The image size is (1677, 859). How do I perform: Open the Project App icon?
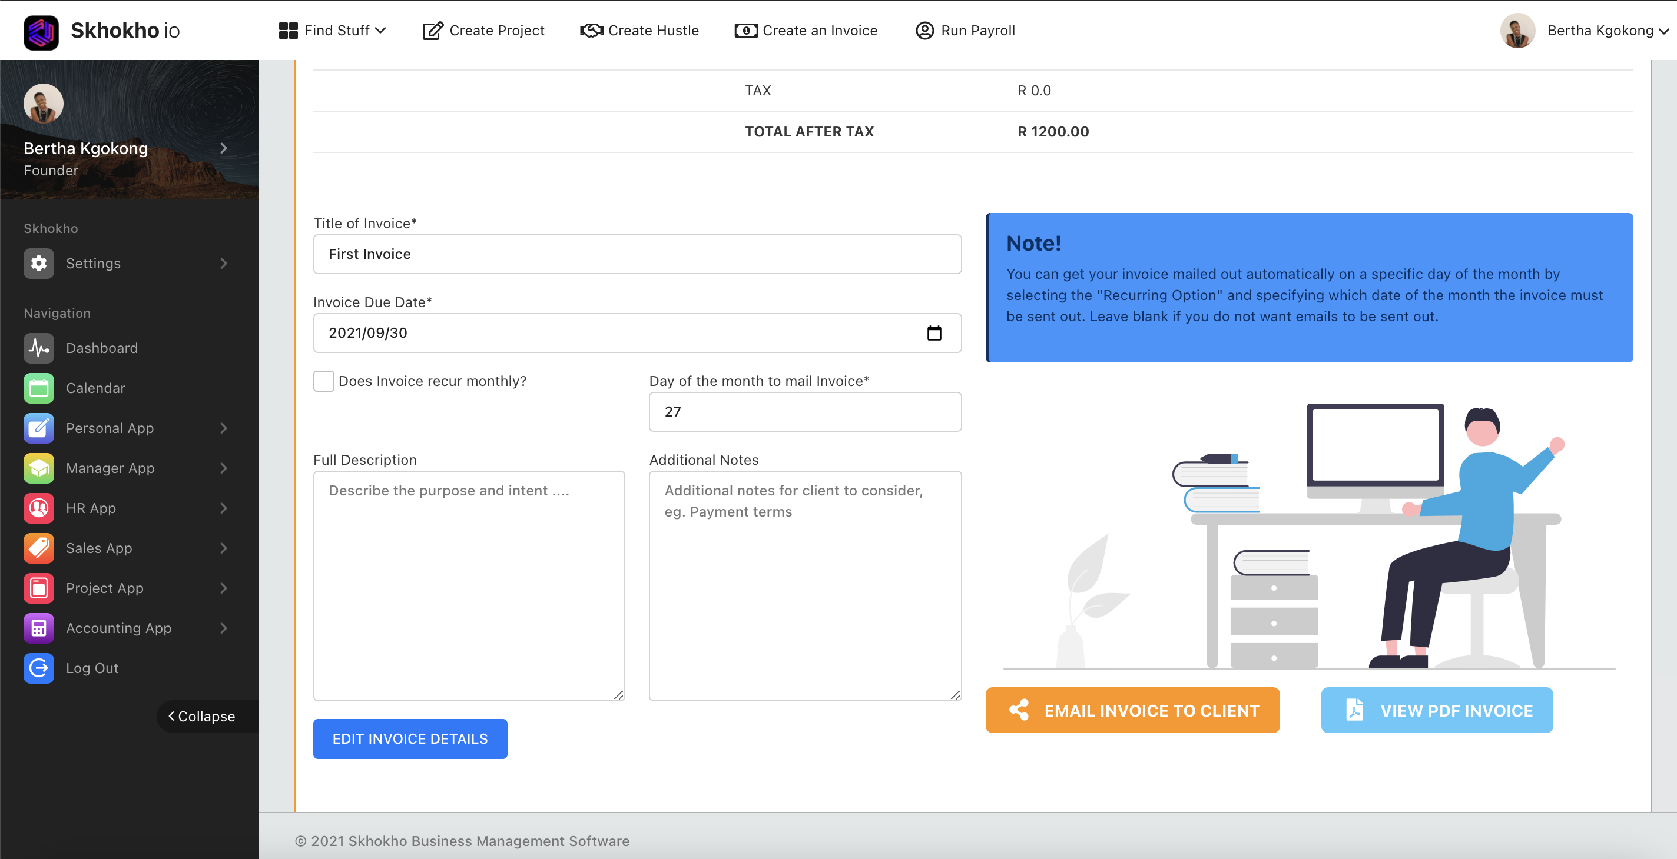[38, 588]
